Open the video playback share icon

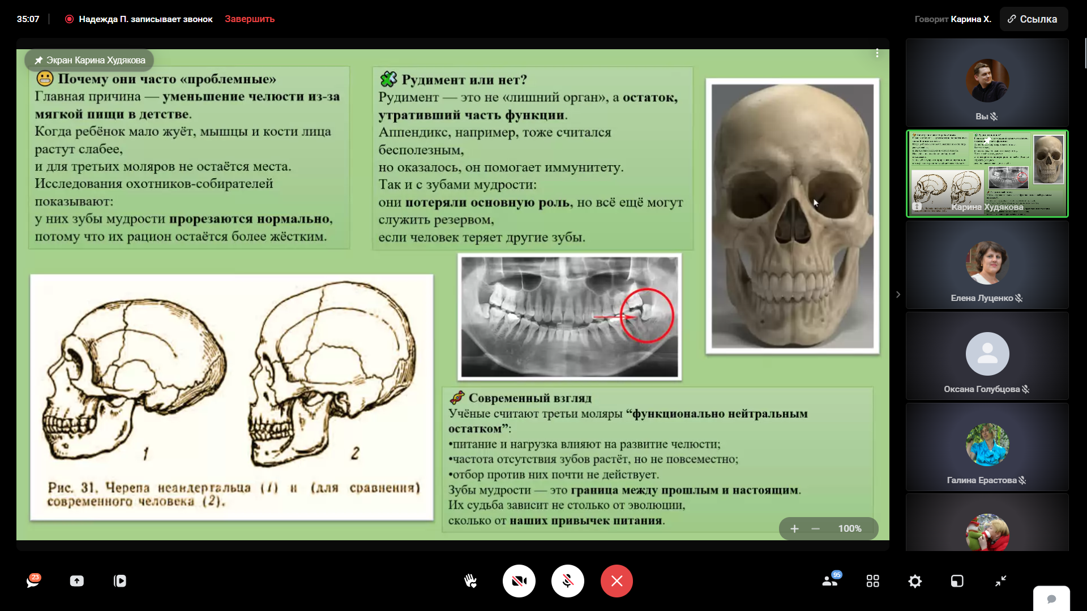pos(120,581)
